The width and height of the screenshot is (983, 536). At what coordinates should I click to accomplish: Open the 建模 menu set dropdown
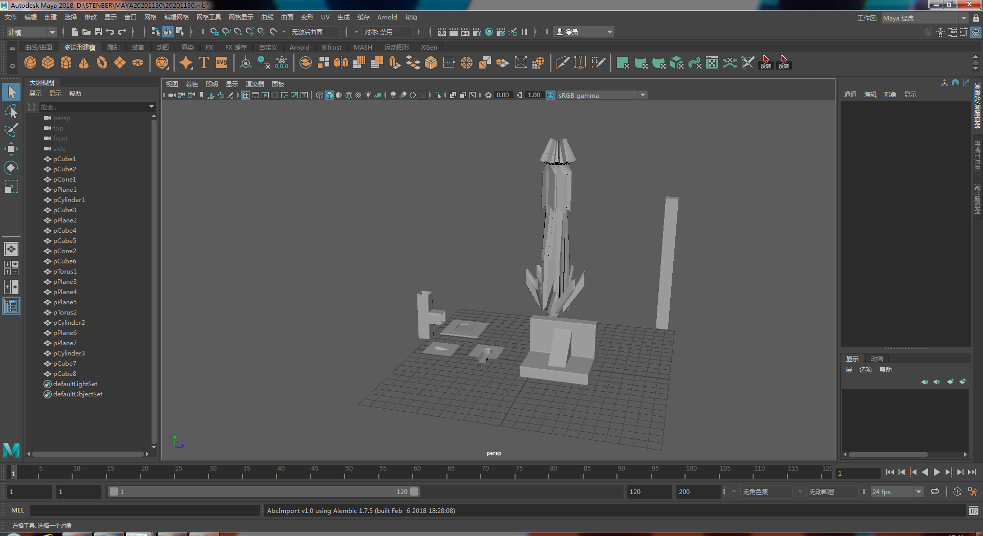click(x=31, y=32)
